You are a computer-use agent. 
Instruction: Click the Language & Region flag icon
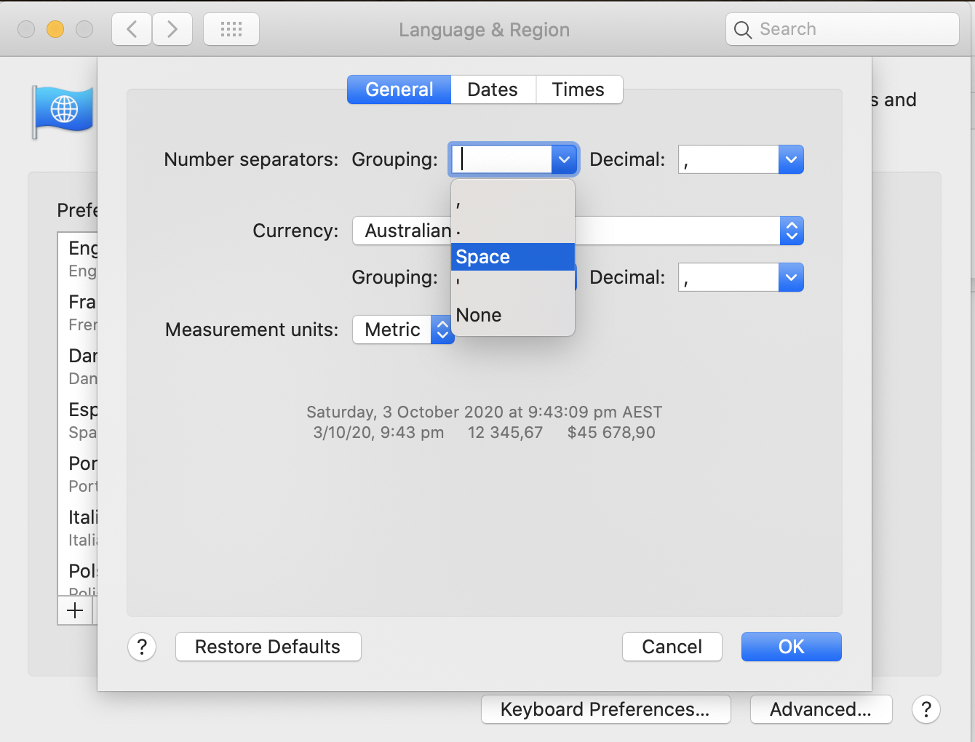[63, 111]
